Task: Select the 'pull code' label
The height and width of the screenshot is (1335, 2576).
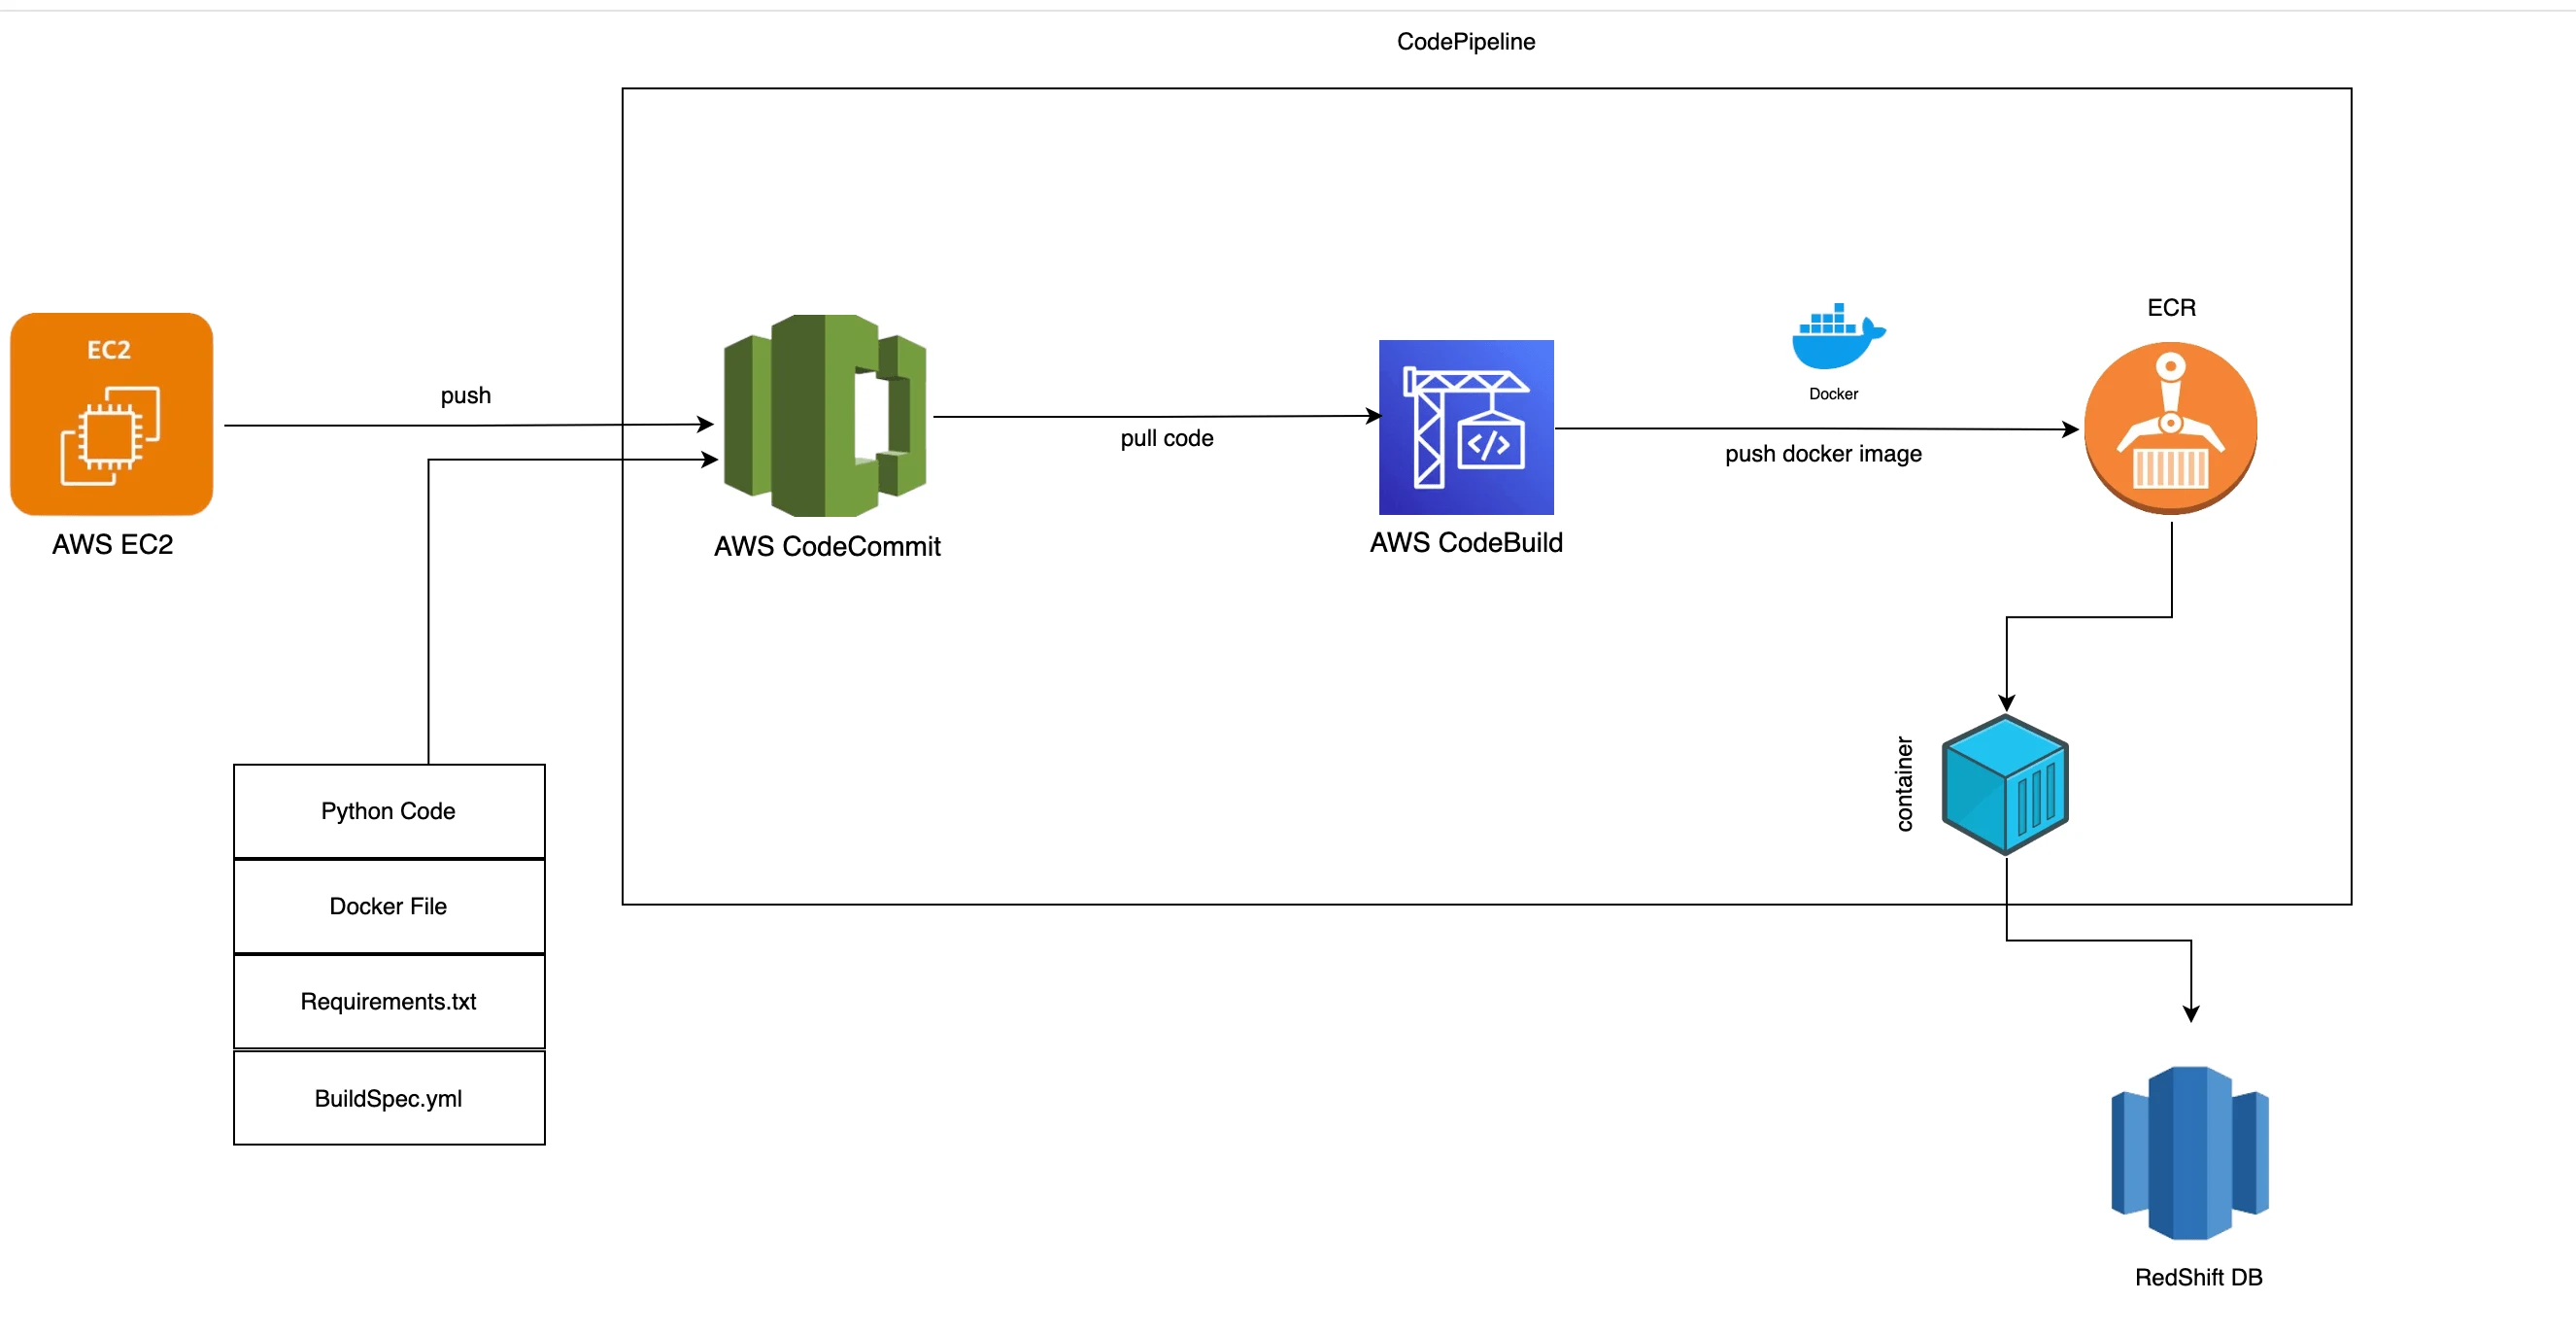Action: click(1167, 438)
